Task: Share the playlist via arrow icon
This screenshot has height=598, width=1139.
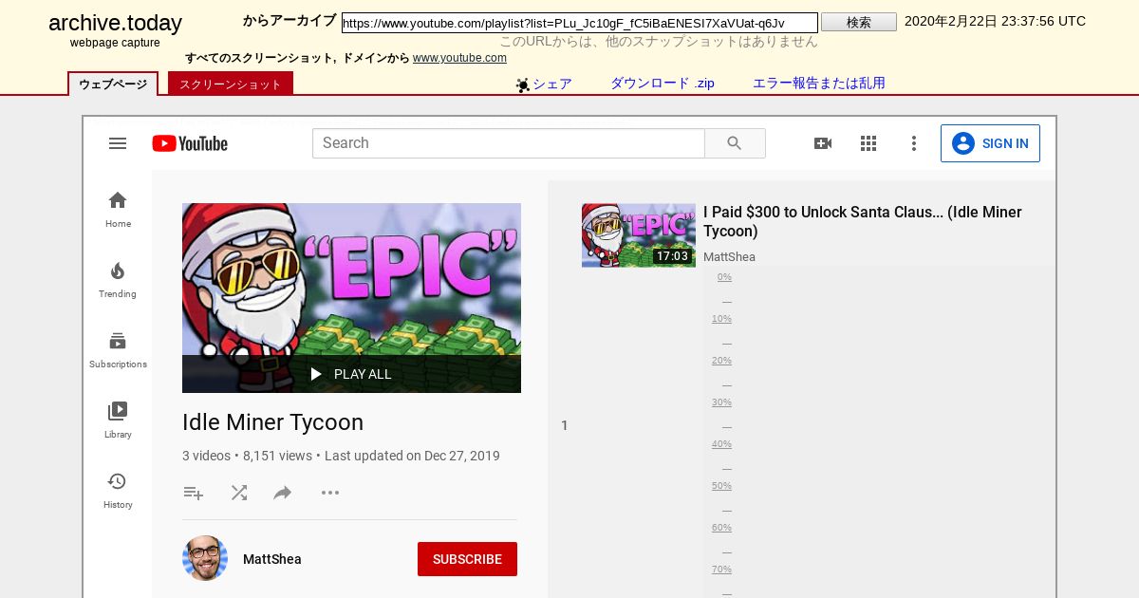Action: click(x=283, y=493)
